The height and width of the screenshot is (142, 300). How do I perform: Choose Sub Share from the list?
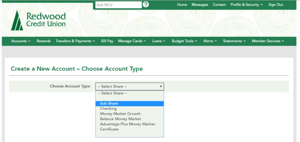[x=130, y=103]
